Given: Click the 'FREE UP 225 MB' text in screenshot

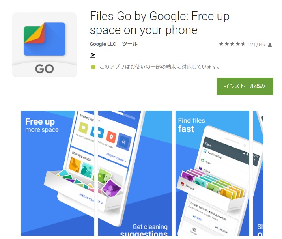Looking at the screenshot, I should tap(115, 157).
